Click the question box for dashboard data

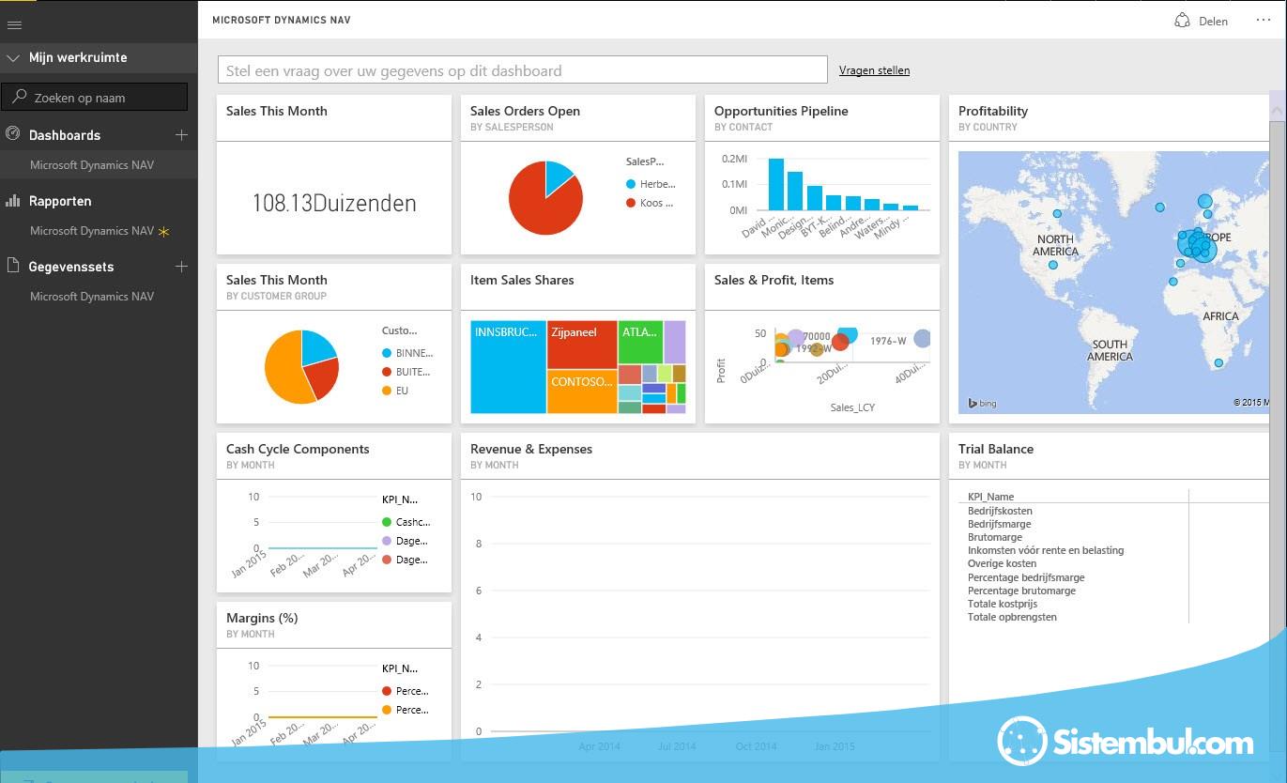[x=523, y=70]
